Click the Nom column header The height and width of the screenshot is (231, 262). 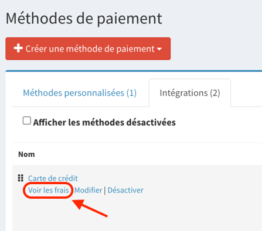[x=26, y=154]
